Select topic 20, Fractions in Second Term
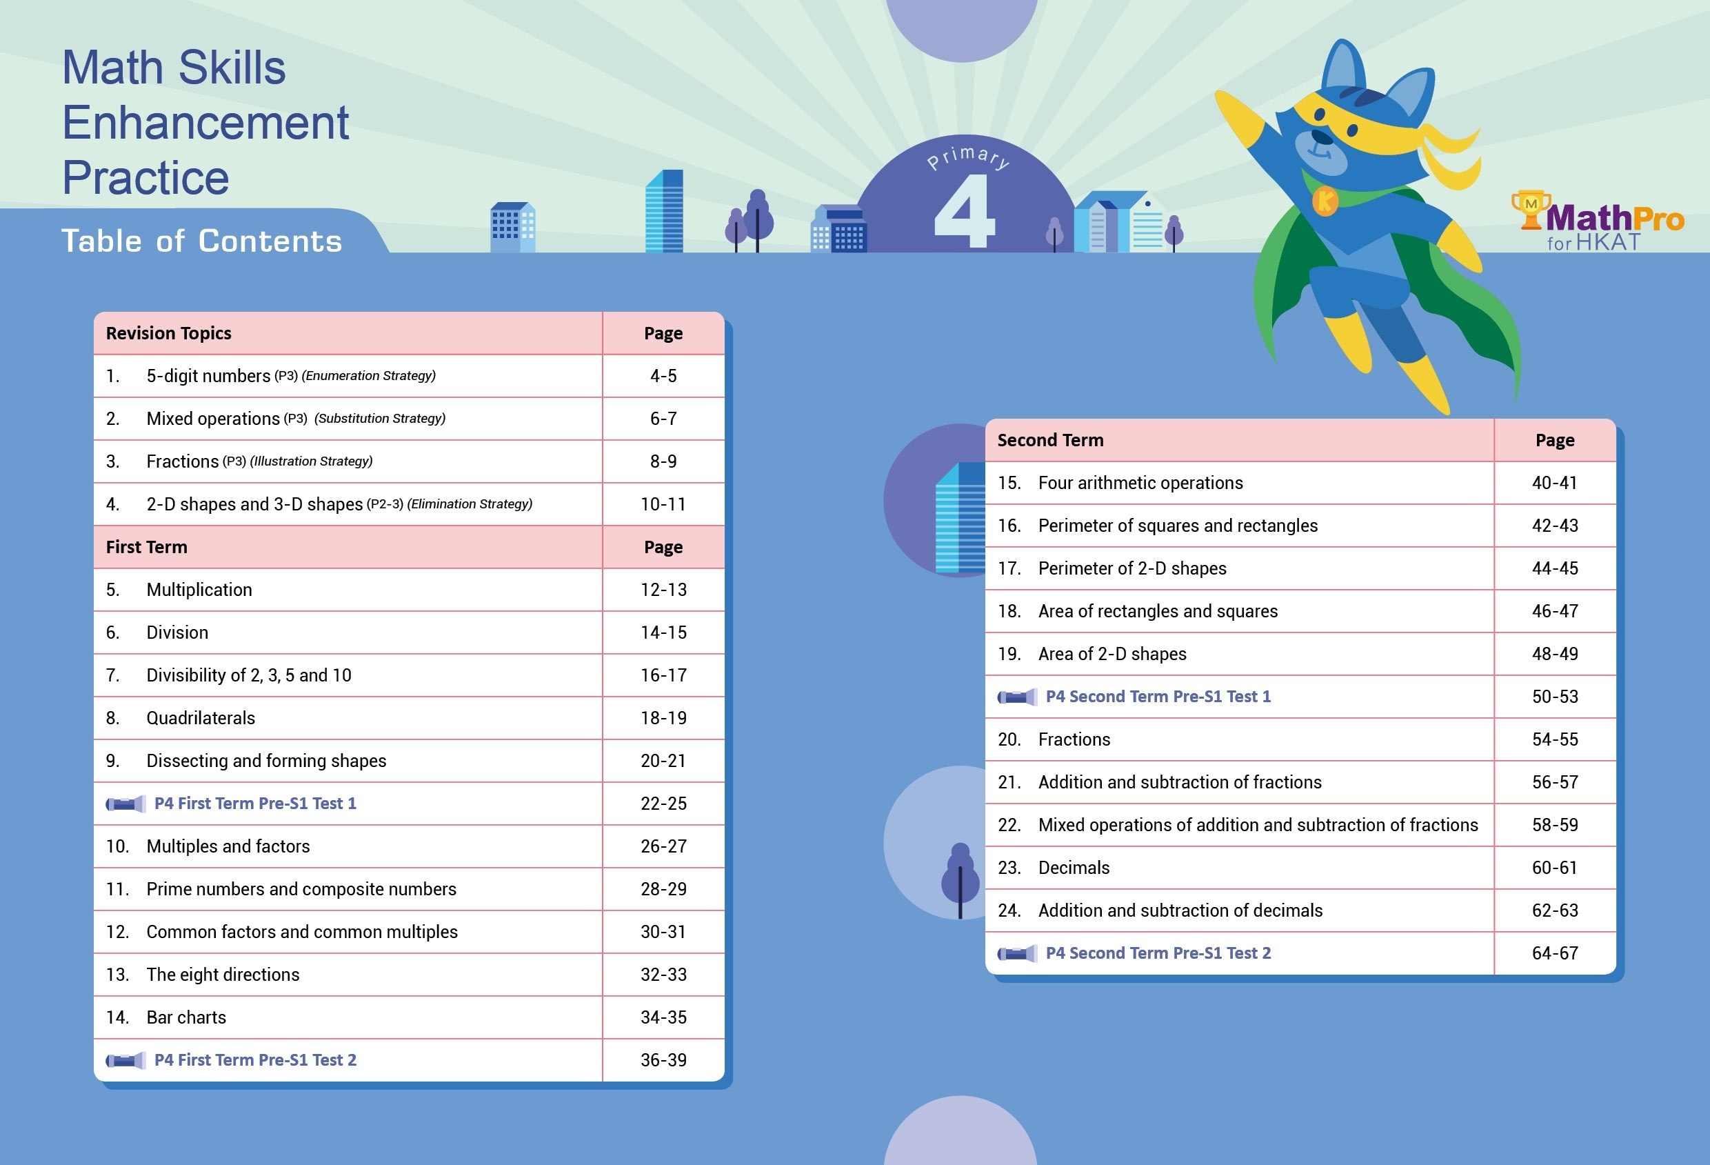Image resolution: width=1710 pixels, height=1165 pixels. [x=1240, y=739]
